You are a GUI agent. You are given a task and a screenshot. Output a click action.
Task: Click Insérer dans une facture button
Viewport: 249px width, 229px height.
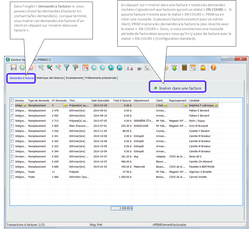pyautogui.click(x=177, y=88)
